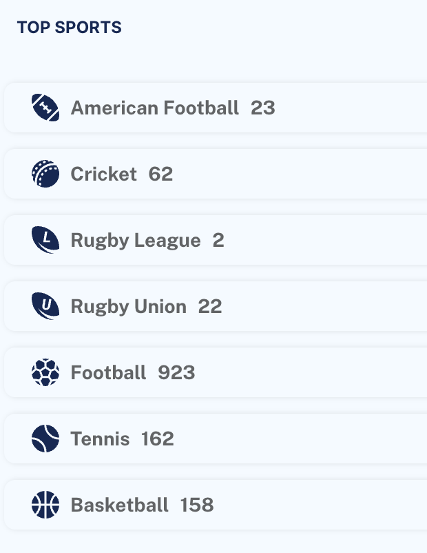This screenshot has width=427, height=553.
Task: Click the Football event count 923
Action: (x=177, y=372)
